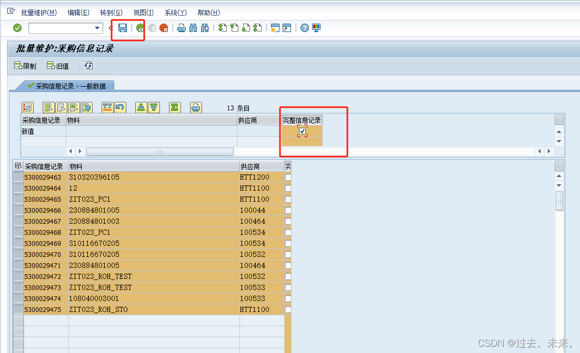Click the Generate Shortcut icon

pos(287,28)
